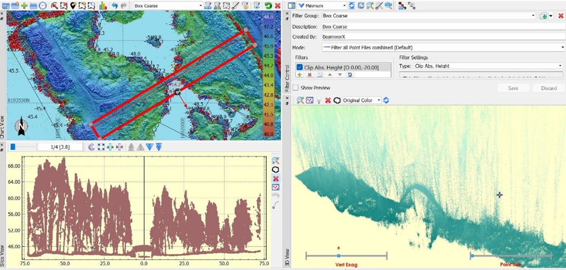This screenshot has height=270, width=566.
Task: Delete the filter group with red X
Action: click(x=561, y=16)
